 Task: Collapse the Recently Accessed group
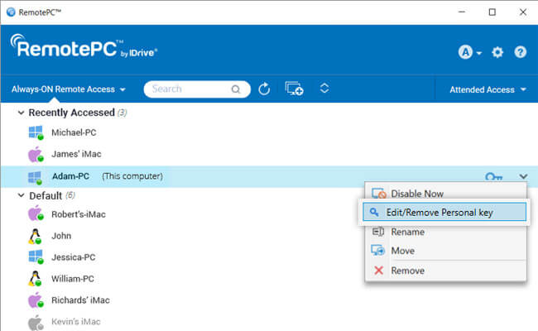pos(21,113)
